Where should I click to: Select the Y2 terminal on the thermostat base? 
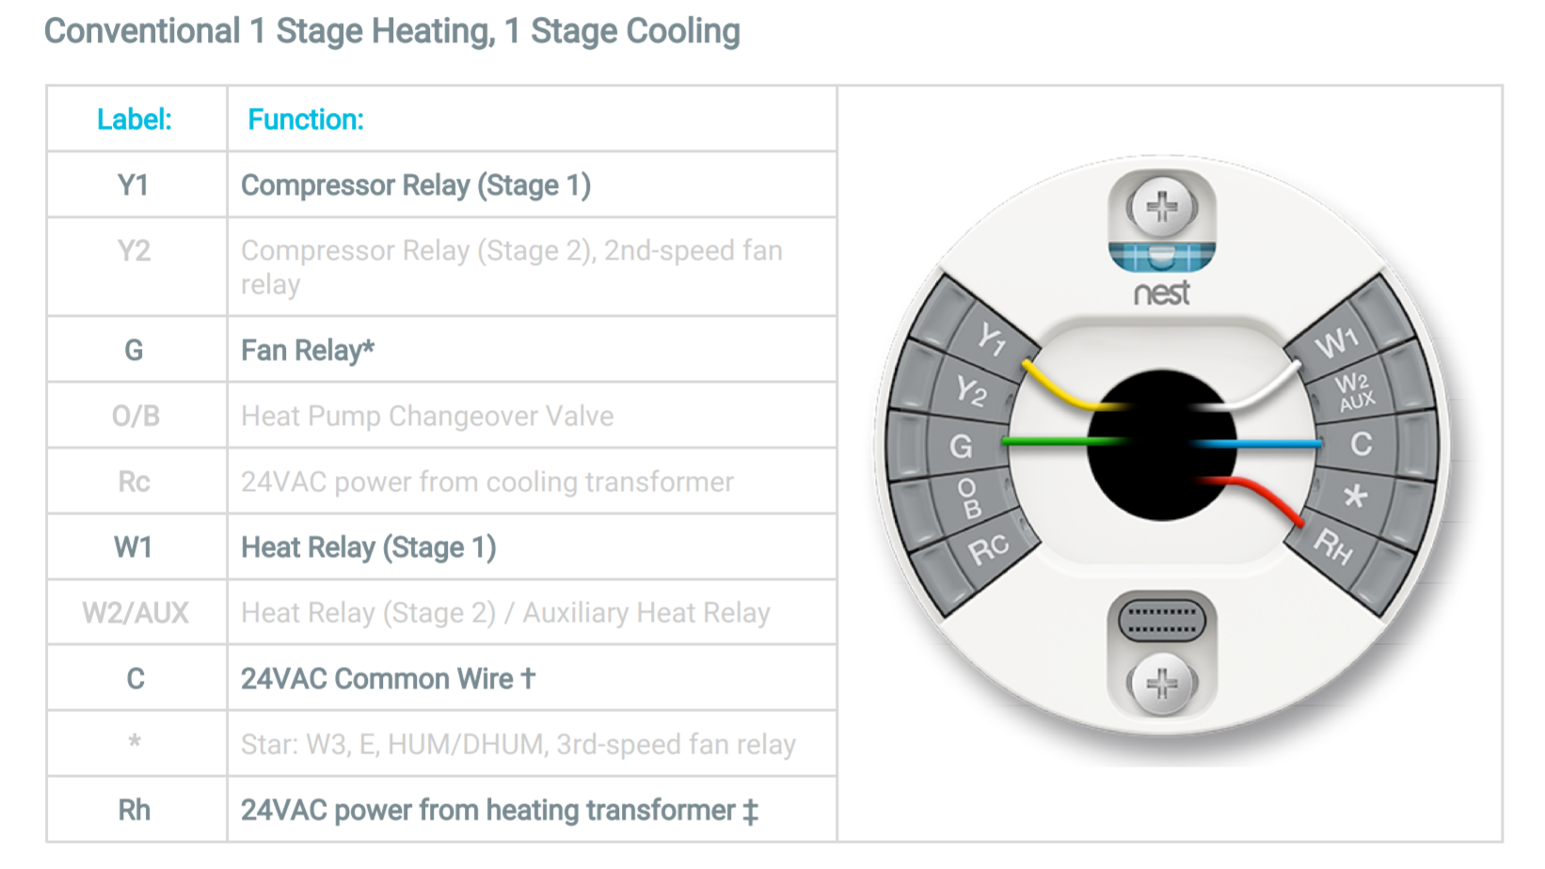click(970, 389)
